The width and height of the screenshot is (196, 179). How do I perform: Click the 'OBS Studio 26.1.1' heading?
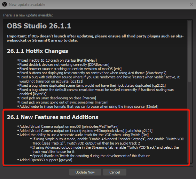click(x=39, y=26)
